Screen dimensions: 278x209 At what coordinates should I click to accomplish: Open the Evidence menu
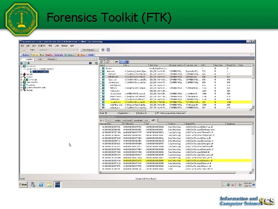pos(42,46)
